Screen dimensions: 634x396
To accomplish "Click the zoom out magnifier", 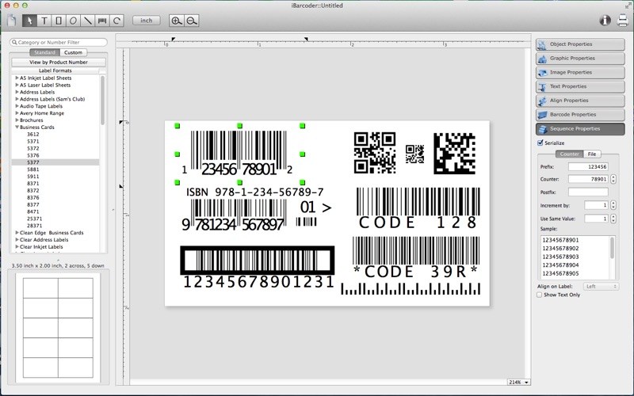I will (x=192, y=20).
